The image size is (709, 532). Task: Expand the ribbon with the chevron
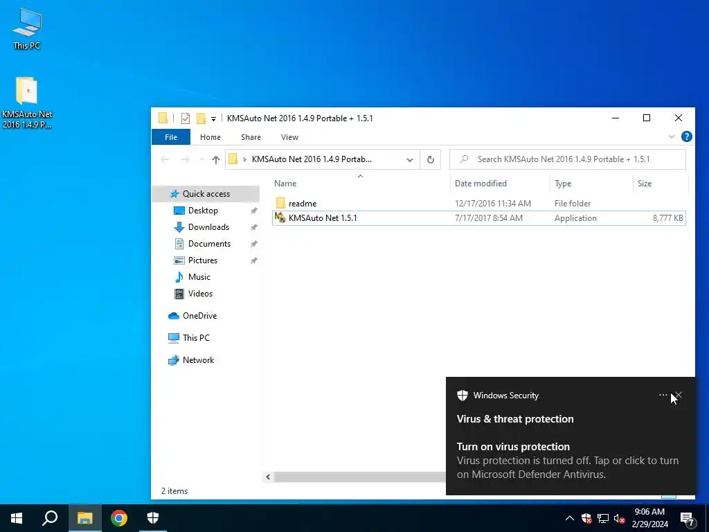coord(672,136)
